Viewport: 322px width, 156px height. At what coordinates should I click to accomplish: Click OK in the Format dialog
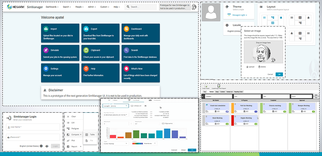click(x=192, y=150)
